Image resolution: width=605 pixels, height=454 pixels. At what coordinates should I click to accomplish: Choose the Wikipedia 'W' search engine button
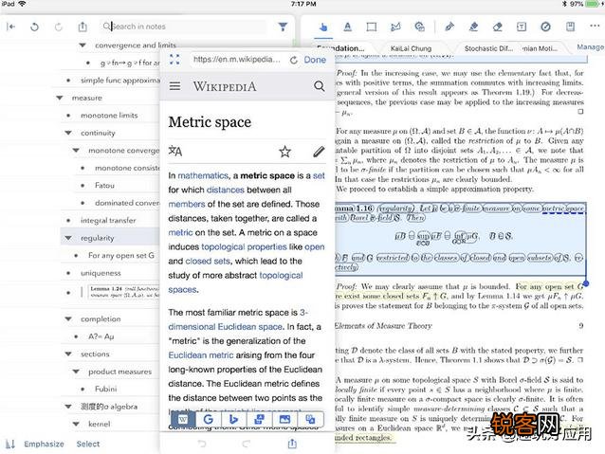[183, 419]
